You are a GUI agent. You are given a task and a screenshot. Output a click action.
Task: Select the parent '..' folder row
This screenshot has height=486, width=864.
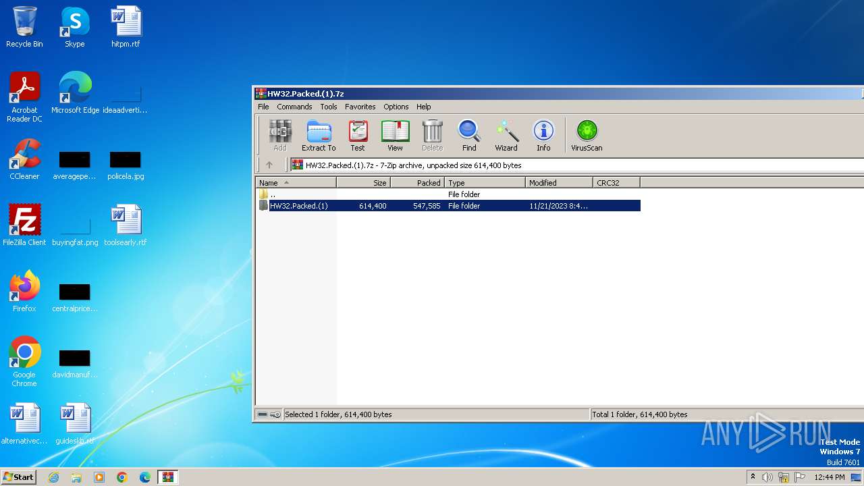pos(448,194)
